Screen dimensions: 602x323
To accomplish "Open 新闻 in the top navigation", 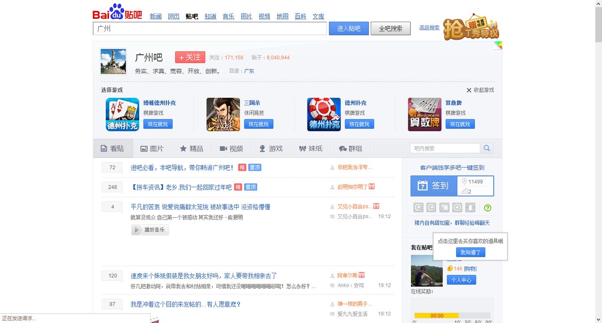I will [156, 16].
